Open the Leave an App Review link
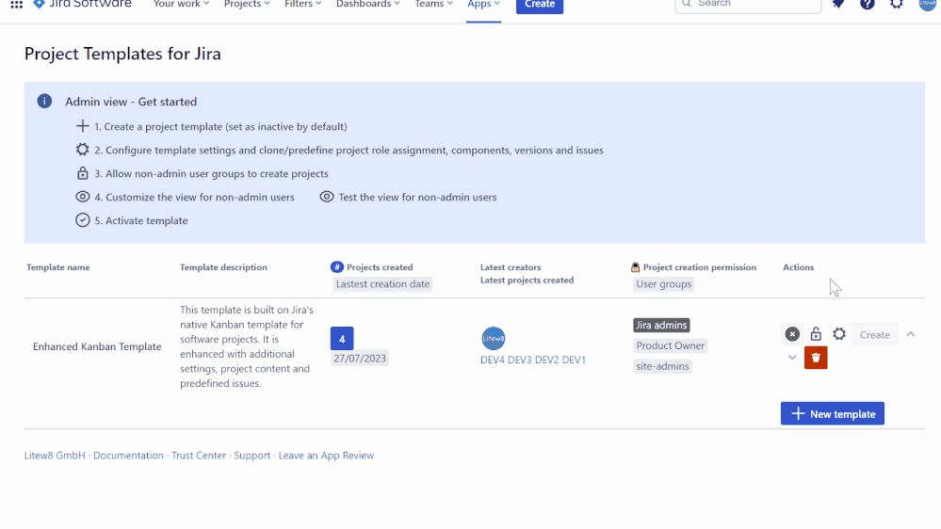The image size is (941, 529). 326,456
